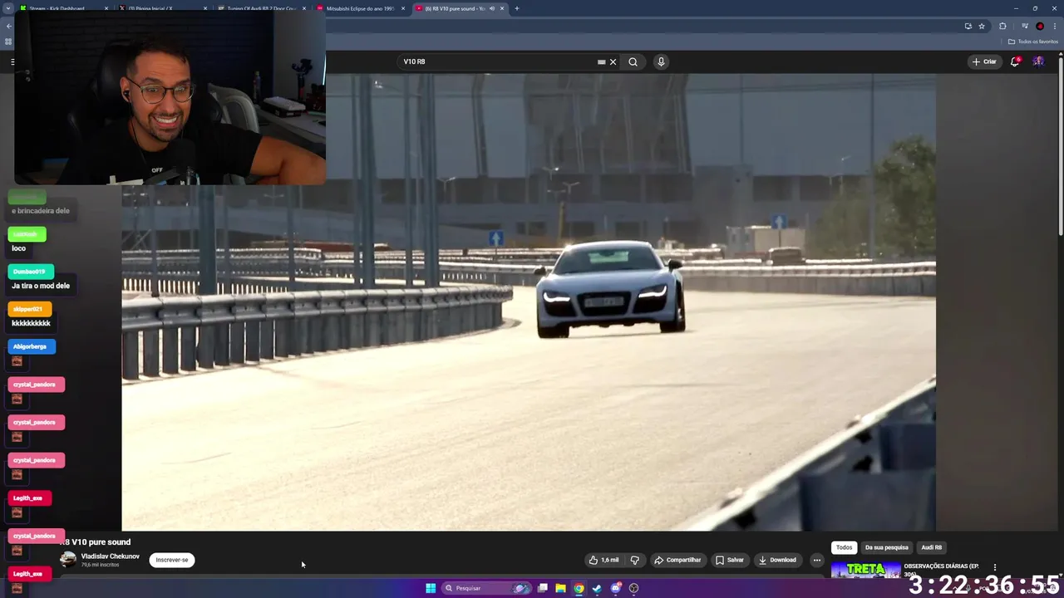The width and height of the screenshot is (1064, 598).
Task: Open File Explorer from the taskbar
Action: click(x=560, y=588)
